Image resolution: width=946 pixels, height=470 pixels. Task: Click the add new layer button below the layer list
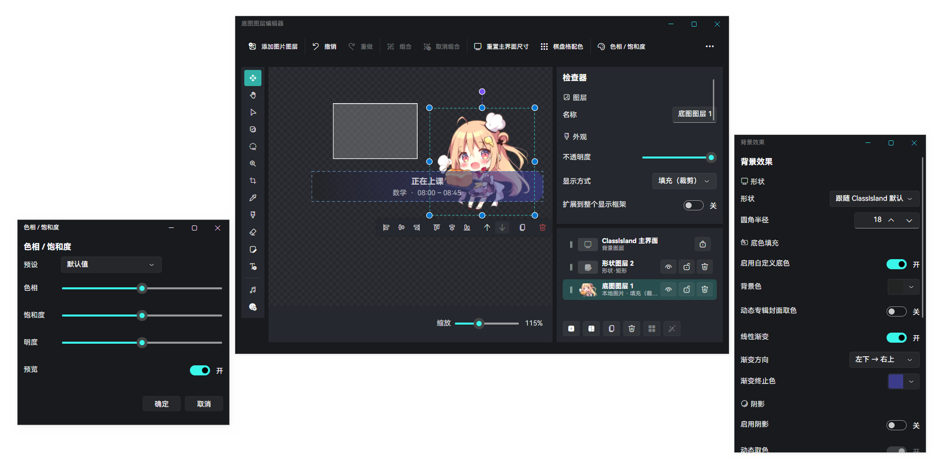(571, 329)
